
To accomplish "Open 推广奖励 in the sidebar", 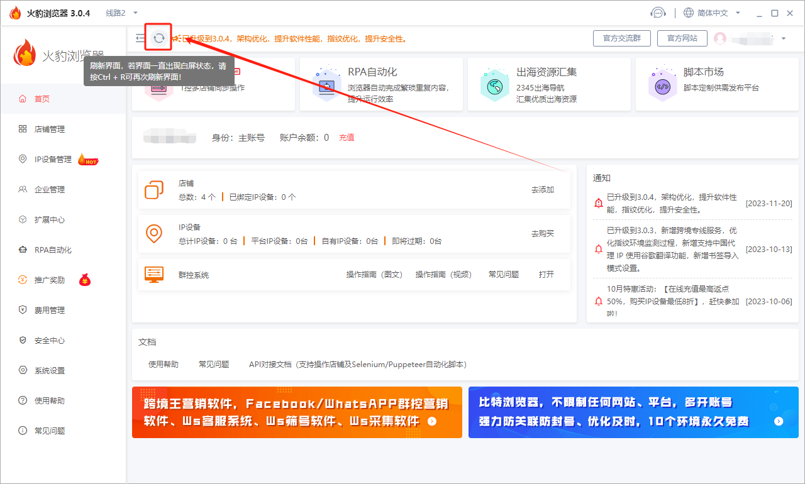I will click(x=63, y=280).
